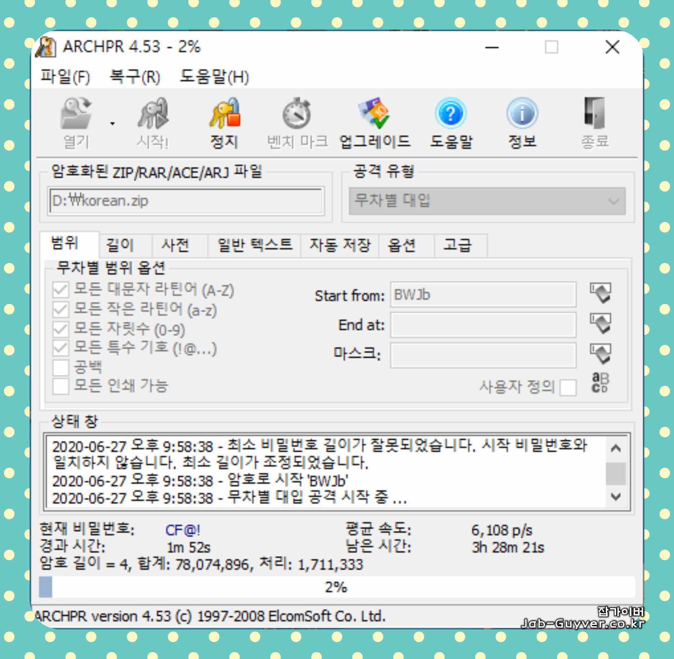Open the 정보 (Info) toolbar icon

(x=522, y=114)
